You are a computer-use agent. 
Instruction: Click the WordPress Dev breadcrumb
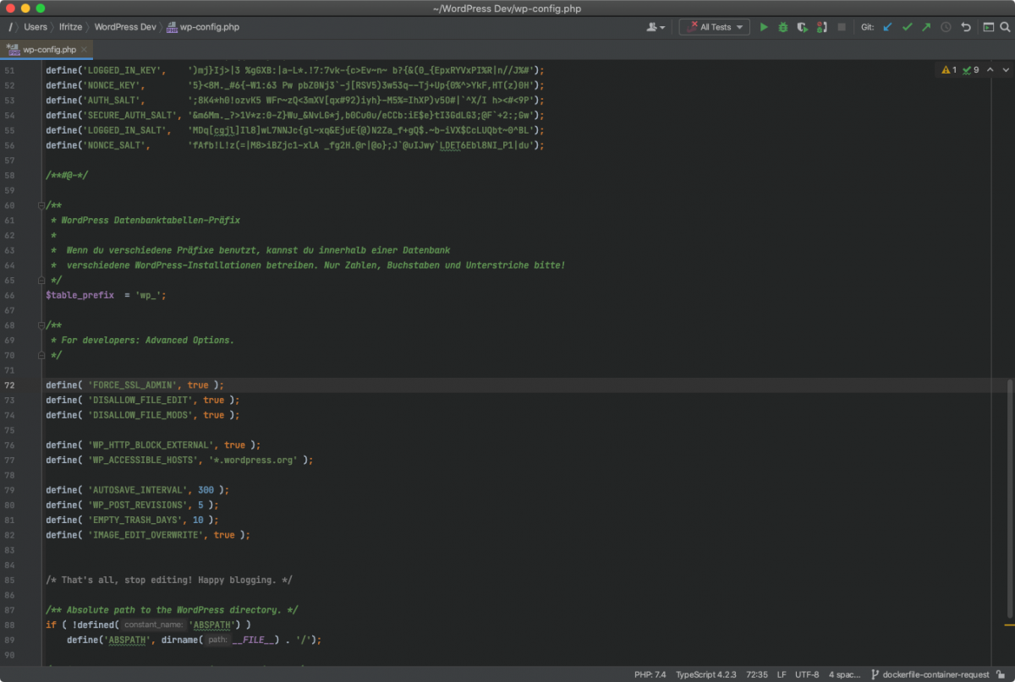click(x=125, y=27)
